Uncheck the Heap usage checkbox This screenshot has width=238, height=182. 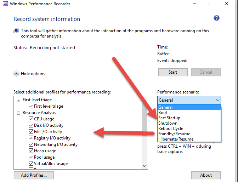[31, 150]
